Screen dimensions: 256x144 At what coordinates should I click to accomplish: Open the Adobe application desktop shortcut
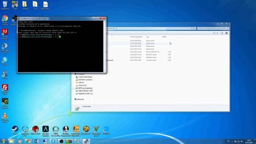[5, 34]
